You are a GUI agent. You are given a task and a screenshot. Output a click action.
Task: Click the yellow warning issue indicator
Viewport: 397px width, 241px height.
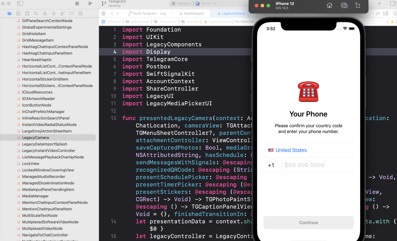pyautogui.click(x=392, y=22)
